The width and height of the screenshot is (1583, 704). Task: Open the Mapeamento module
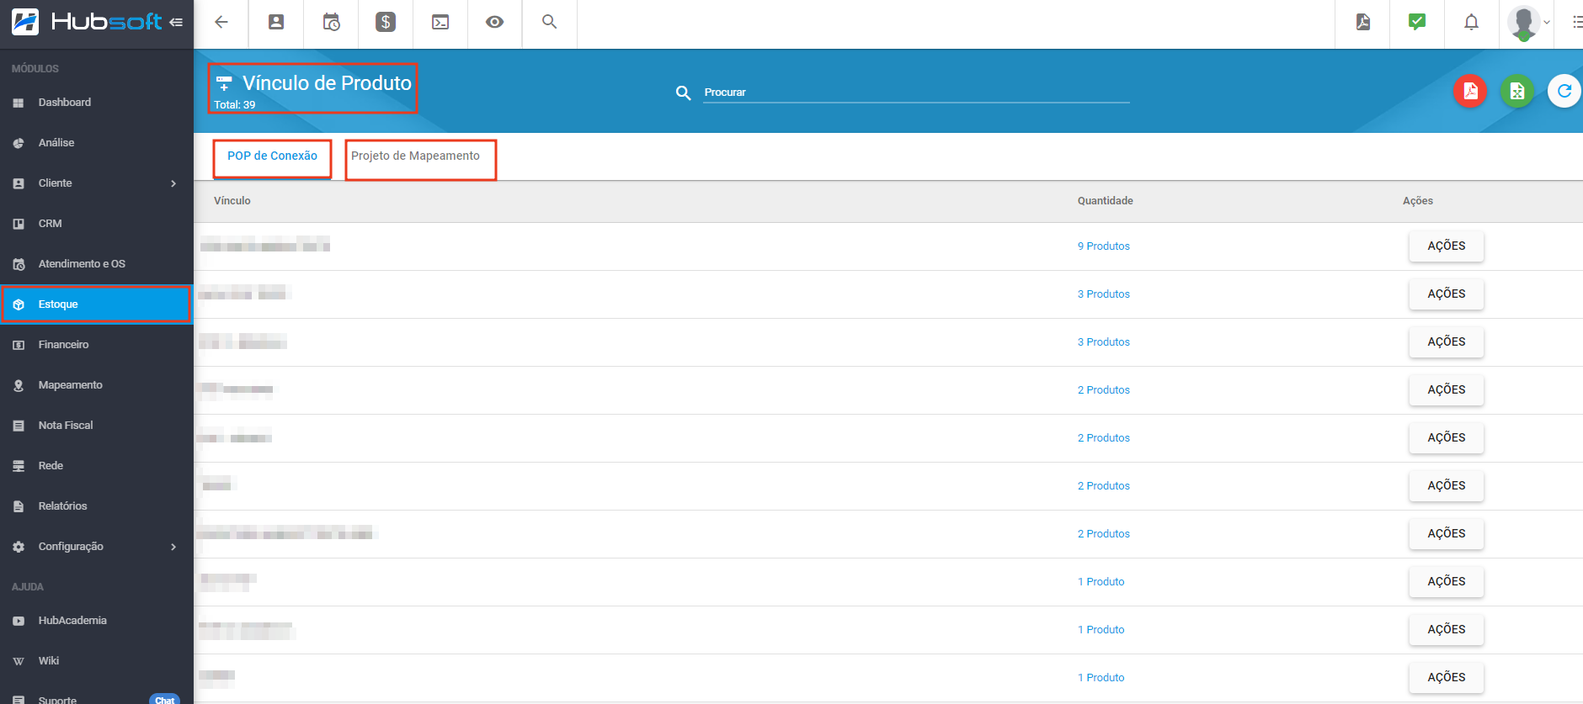(x=97, y=385)
